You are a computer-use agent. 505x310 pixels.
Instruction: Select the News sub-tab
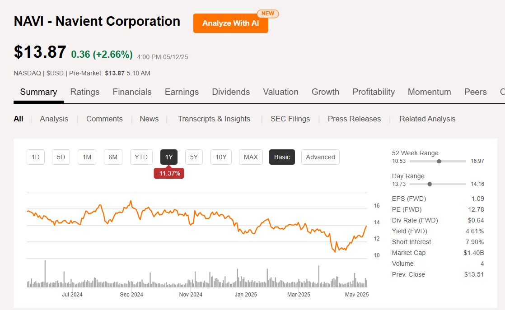149,119
